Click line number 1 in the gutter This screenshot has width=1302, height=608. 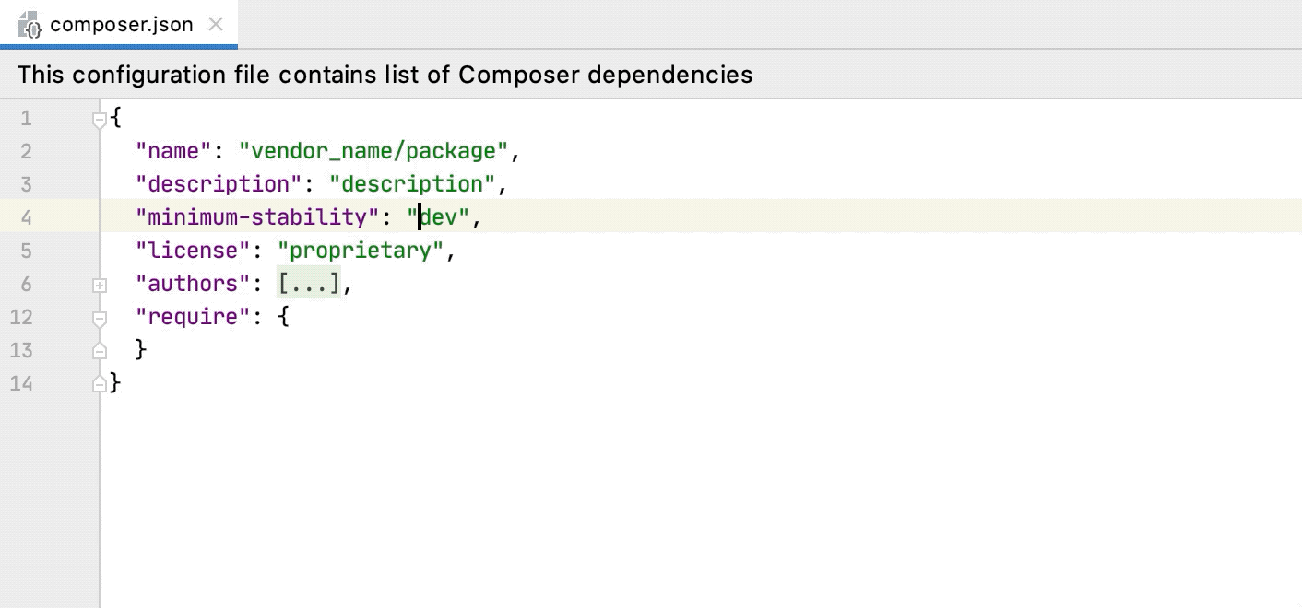tap(26, 118)
